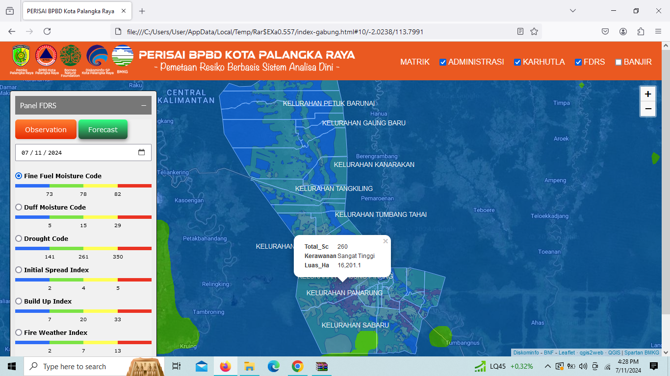Image resolution: width=670 pixels, height=376 pixels.
Task: Click the date input field
Action: click(x=83, y=152)
